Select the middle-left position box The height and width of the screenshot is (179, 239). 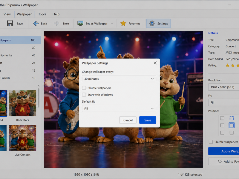pos(222,125)
